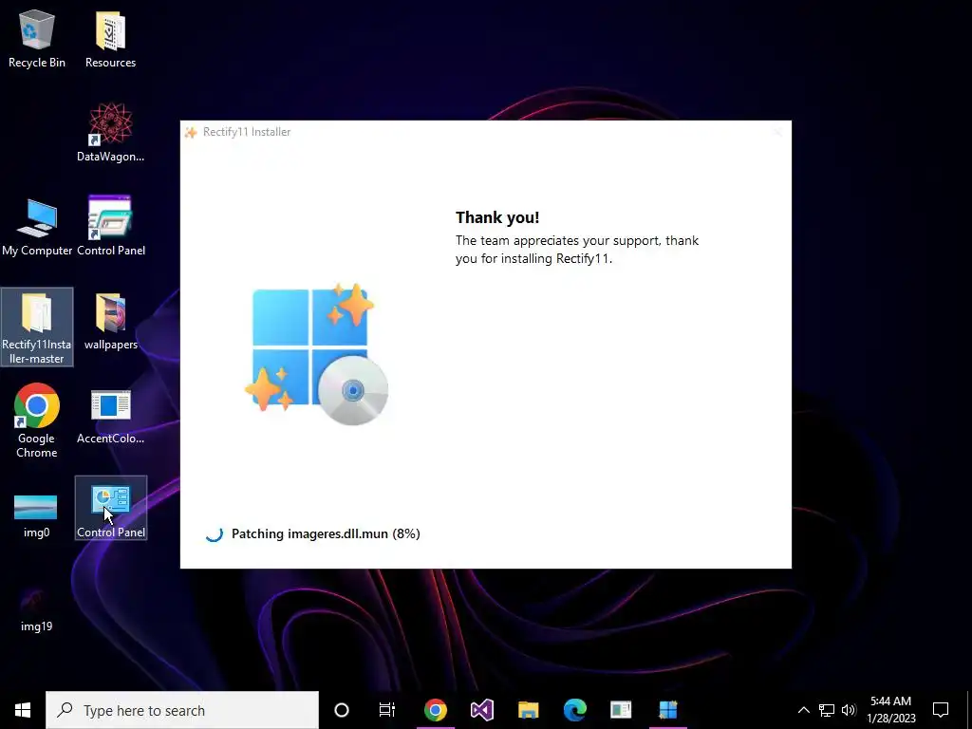Select the Resources folder on desktop
This screenshot has width=972, height=729.
[x=110, y=38]
